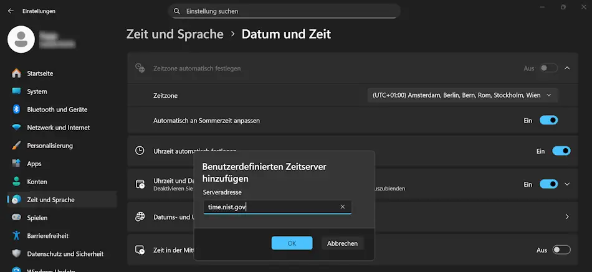
Task: Toggle the Uhrzeit und Datum switch
Action: 548,184
